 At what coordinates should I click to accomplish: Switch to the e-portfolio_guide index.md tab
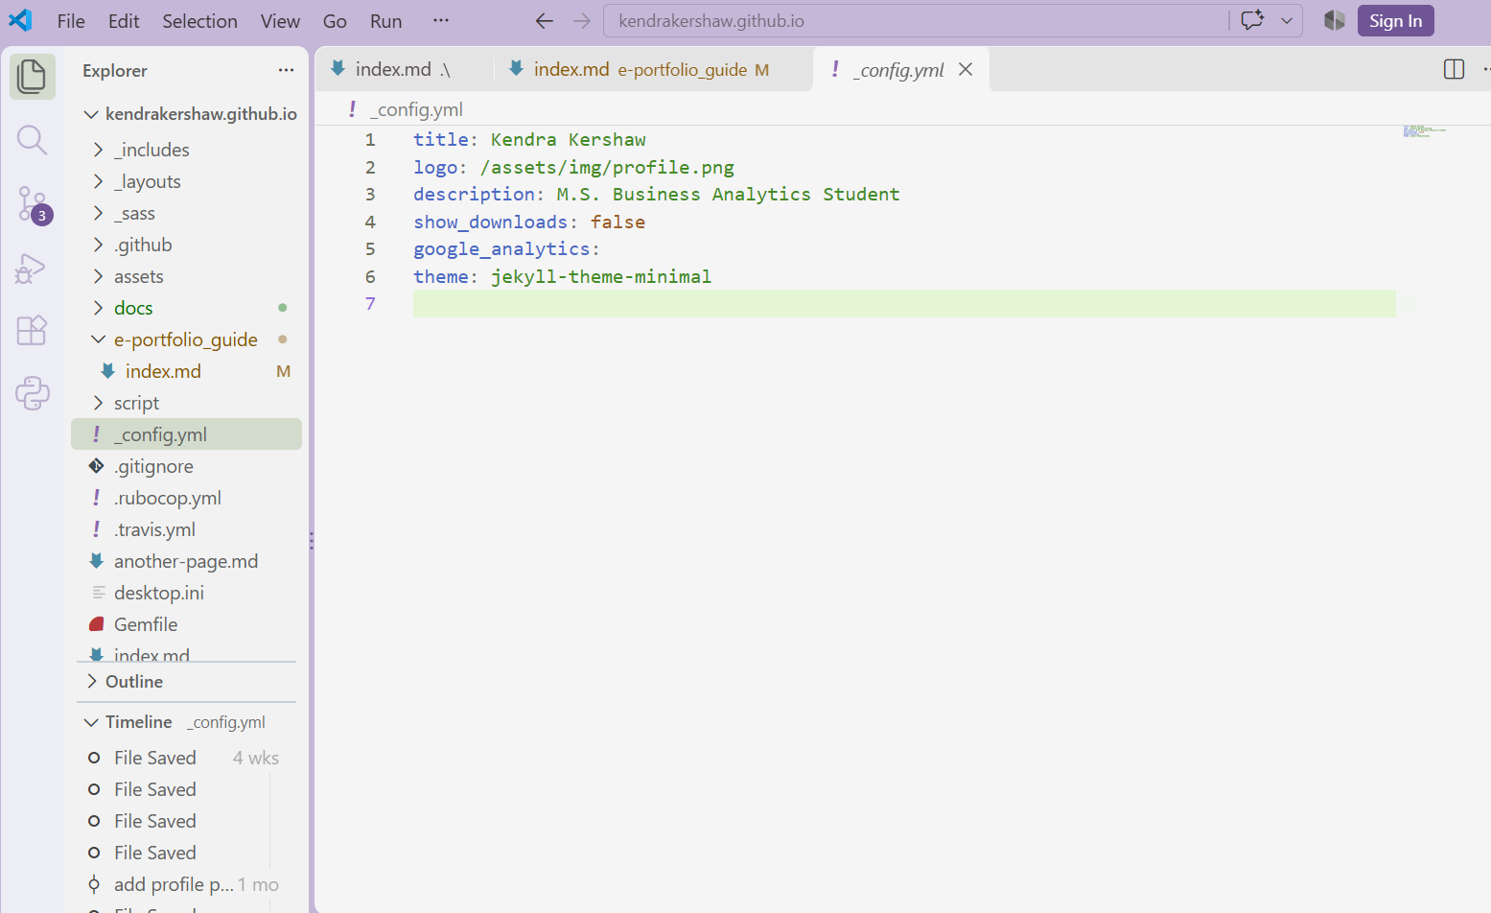654,69
